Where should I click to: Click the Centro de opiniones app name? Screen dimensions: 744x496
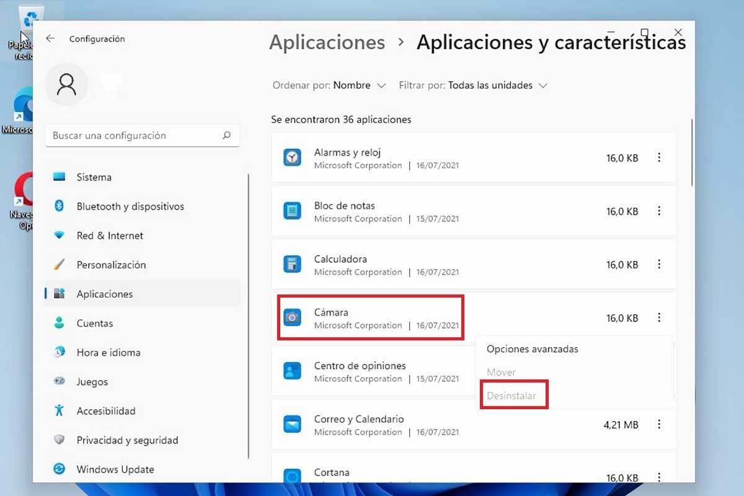click(x=360, y=366)
